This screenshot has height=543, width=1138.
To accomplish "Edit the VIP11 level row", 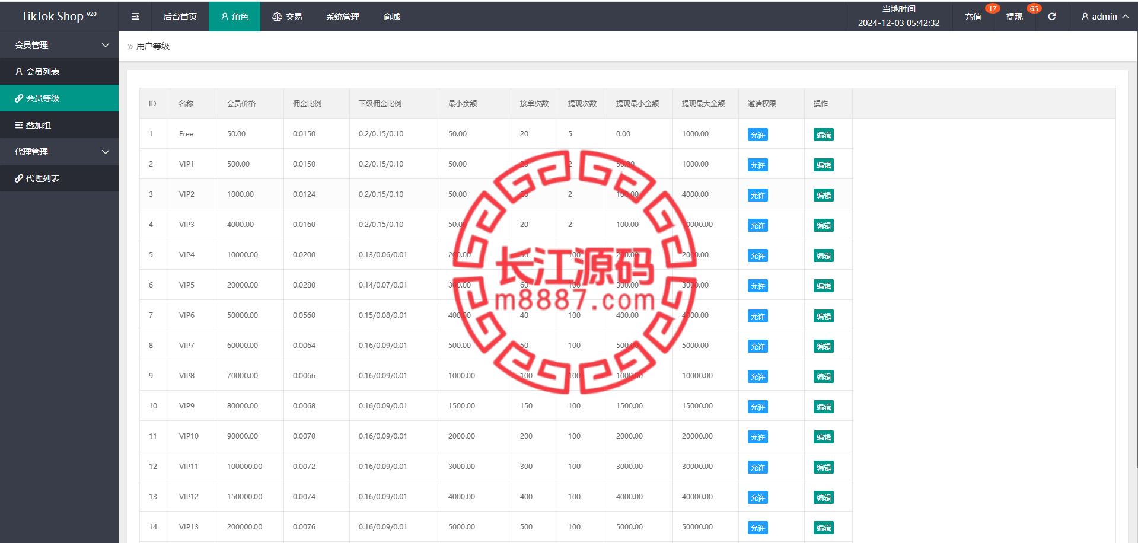I will pos(824,467).
